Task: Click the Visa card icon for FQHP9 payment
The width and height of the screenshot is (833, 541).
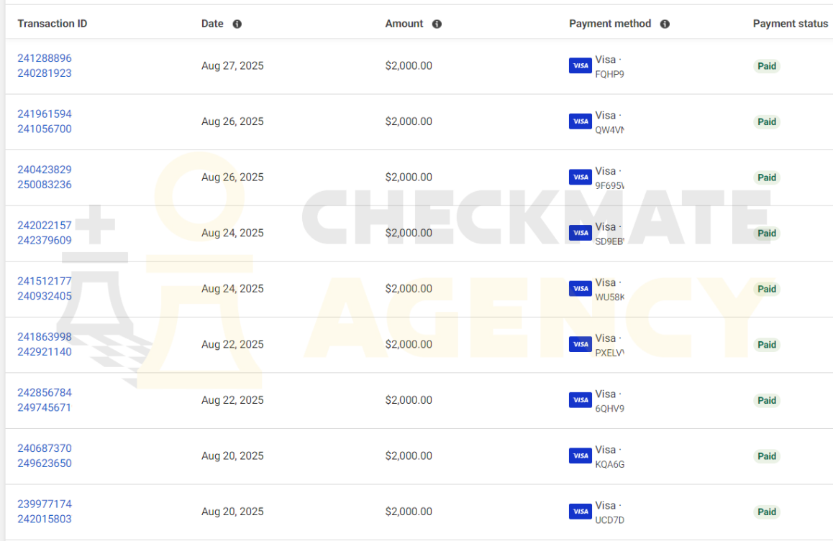Action: (580, 66)
